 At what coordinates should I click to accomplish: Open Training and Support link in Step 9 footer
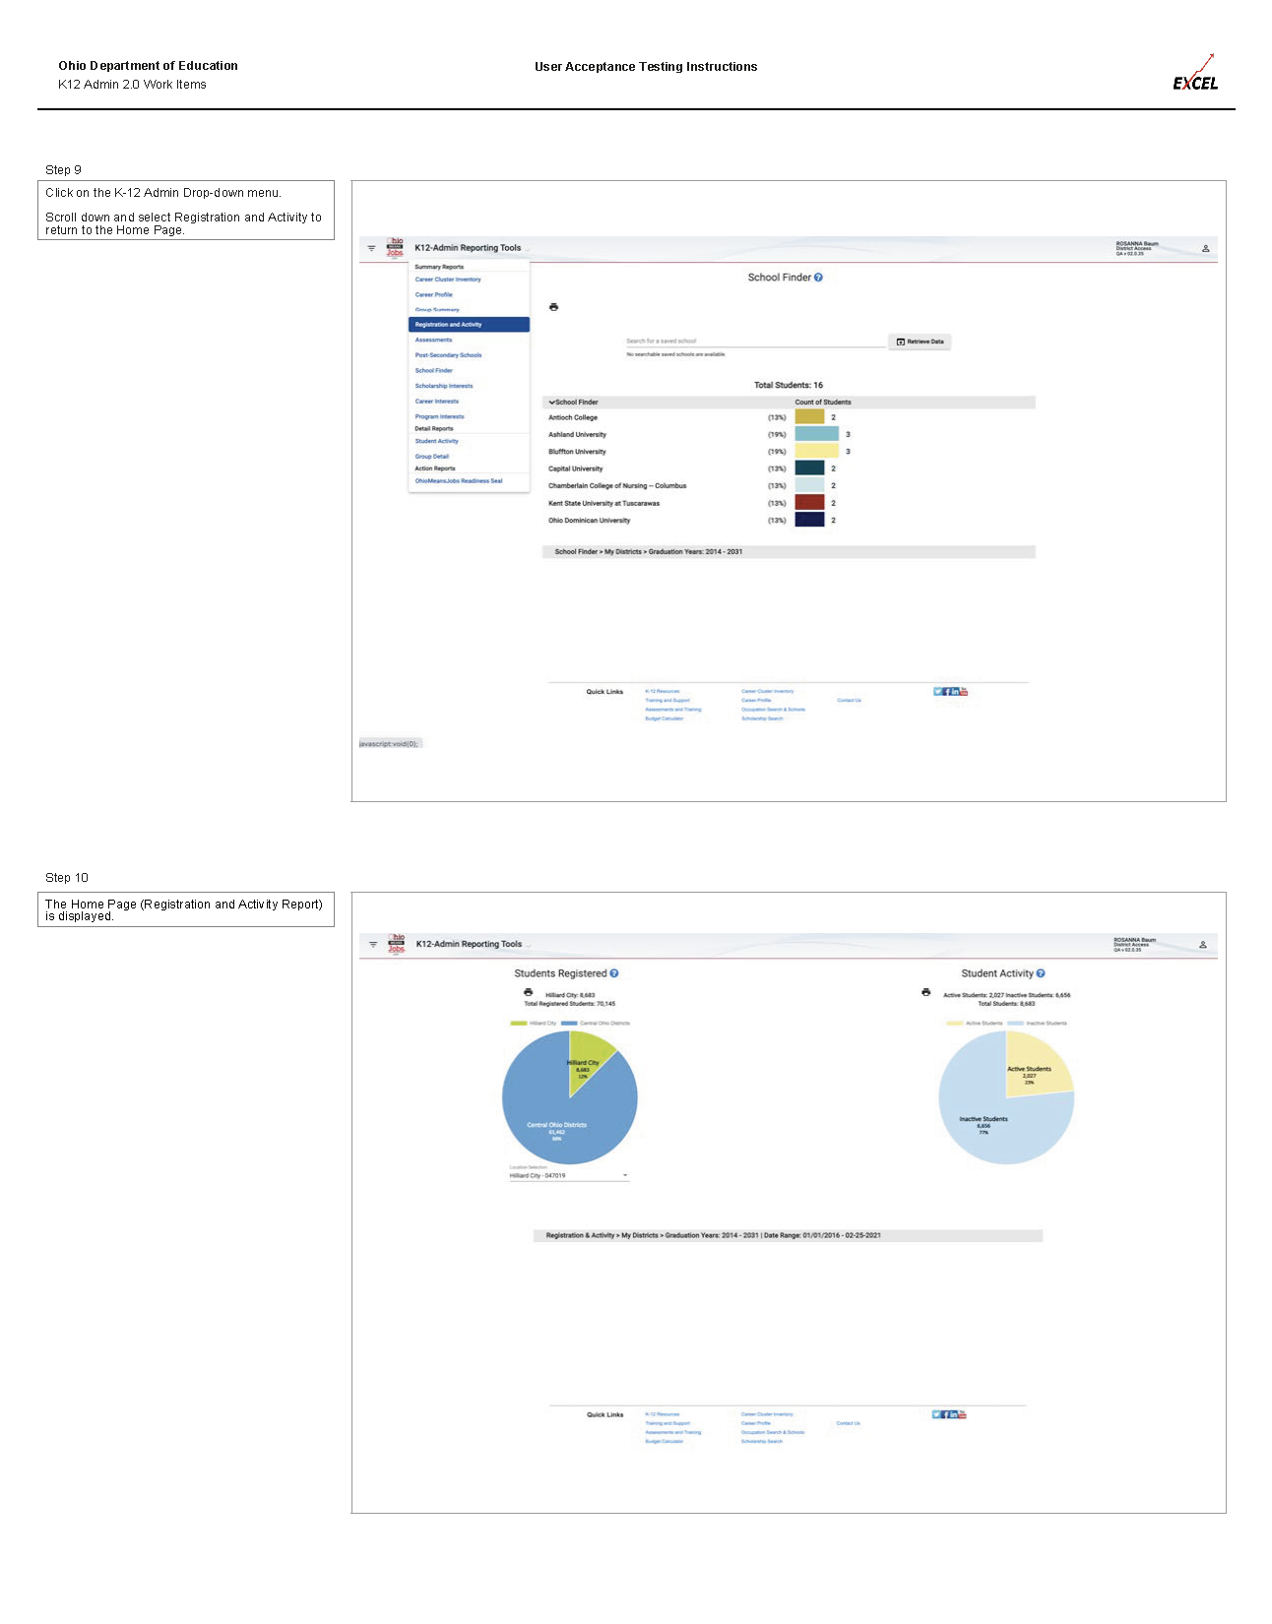(x=668, y=701)
